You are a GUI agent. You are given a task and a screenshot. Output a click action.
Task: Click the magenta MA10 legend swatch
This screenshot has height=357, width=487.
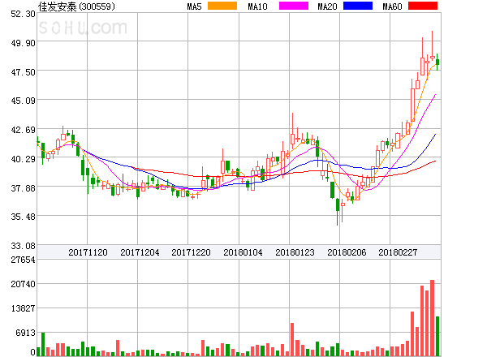294,6
